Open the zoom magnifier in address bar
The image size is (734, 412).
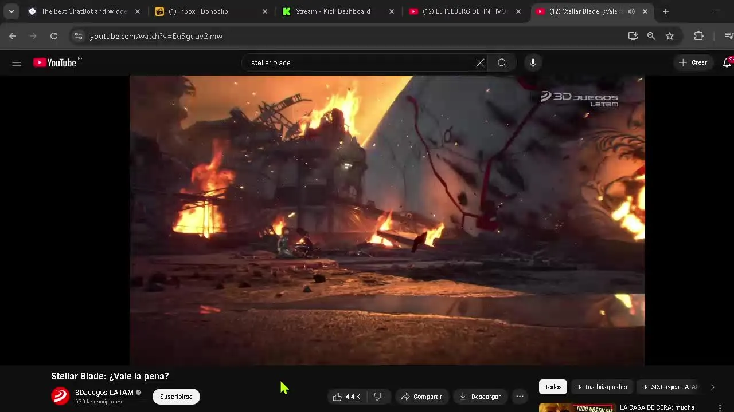pyautogui.click(x=651, y=36)
